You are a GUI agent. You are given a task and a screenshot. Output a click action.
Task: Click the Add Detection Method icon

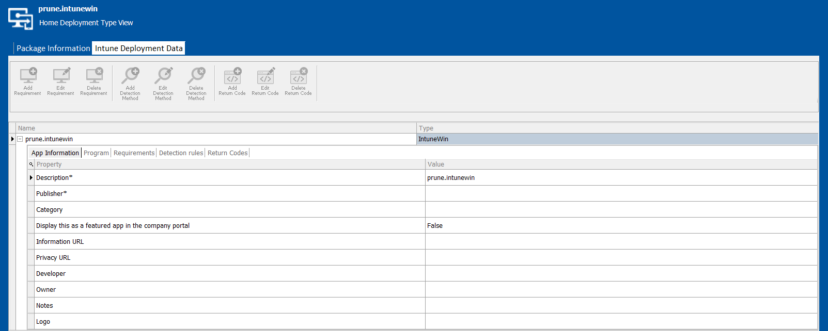point(130,75)
